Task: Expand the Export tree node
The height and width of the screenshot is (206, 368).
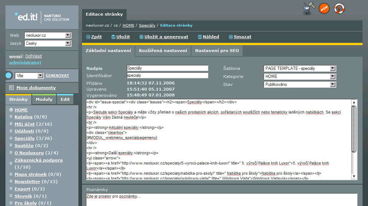Action: (11, 188)
